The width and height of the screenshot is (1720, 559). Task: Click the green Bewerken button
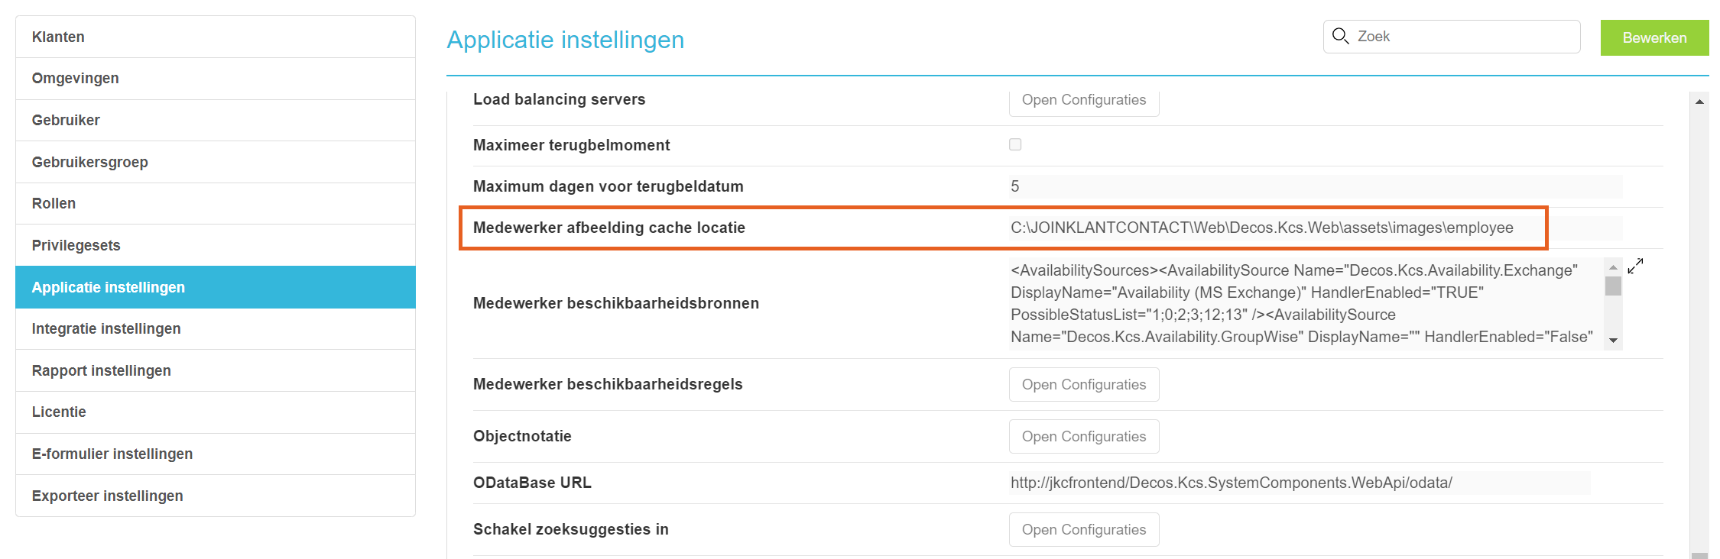1654,37
